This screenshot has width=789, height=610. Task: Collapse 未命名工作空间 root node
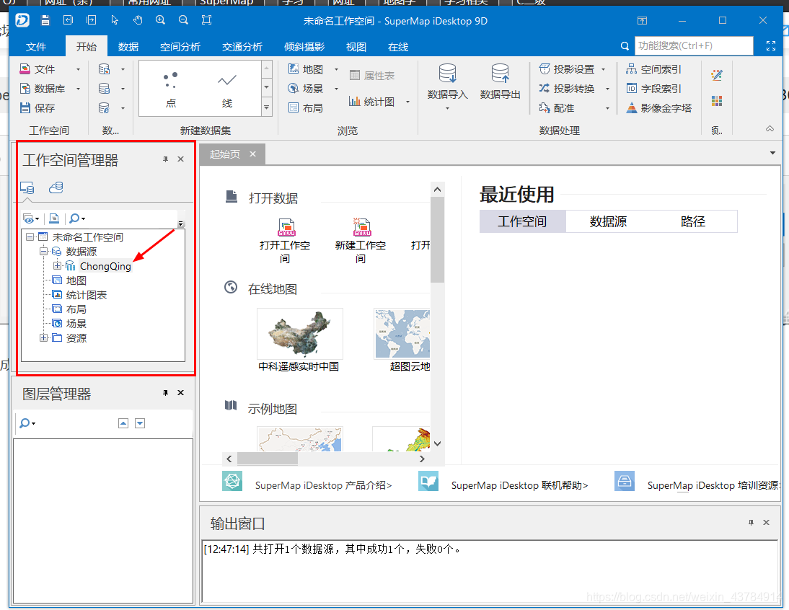[30, 237]
